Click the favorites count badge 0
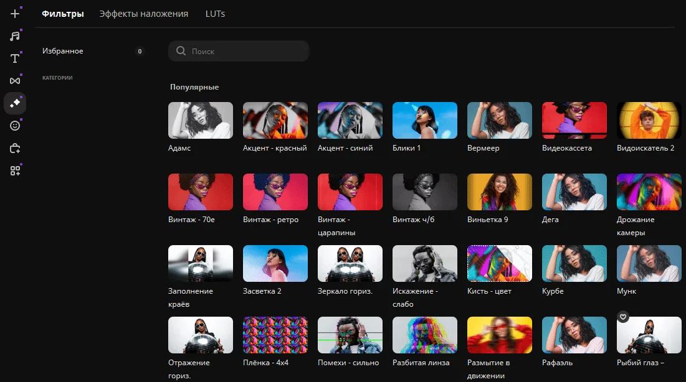Image resolution: width=686 pixels, height=382 pixels. [x=140, y=51]
